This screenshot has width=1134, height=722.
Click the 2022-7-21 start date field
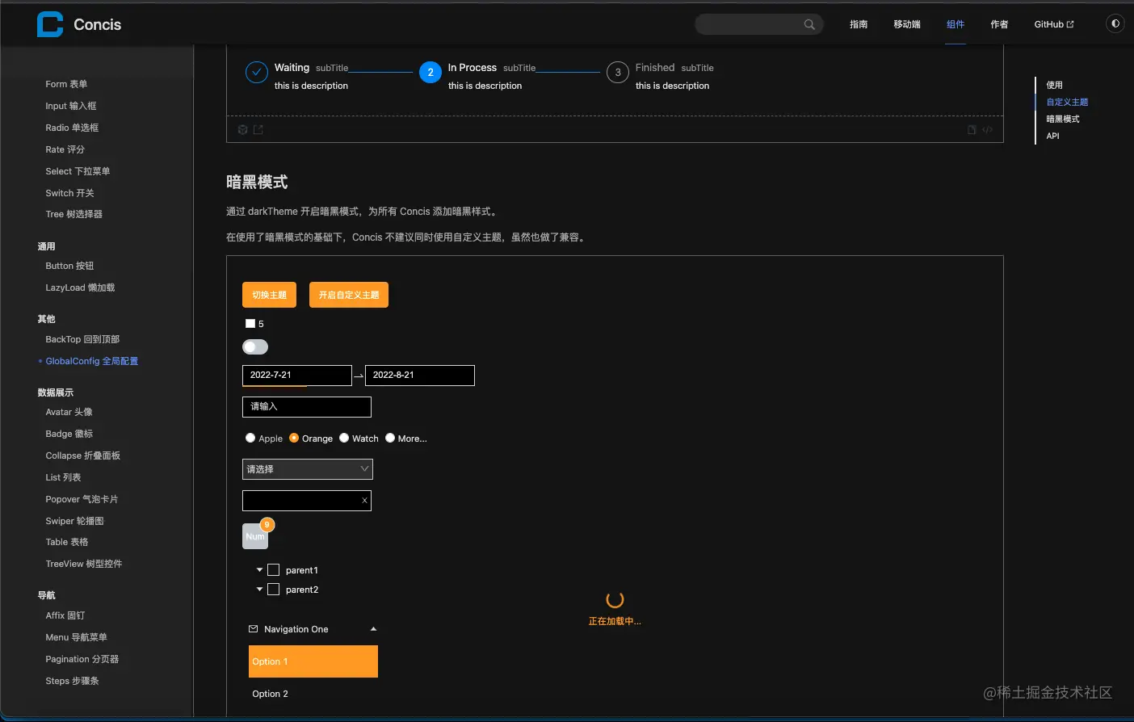pos(297,376)
